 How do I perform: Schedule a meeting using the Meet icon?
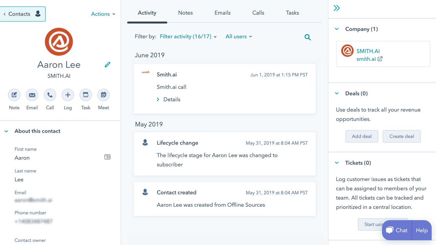pos(103,95)
